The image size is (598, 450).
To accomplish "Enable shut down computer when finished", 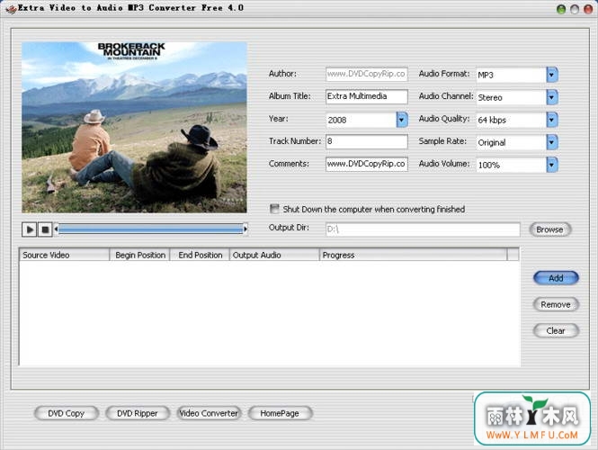I will pos(274,209).
